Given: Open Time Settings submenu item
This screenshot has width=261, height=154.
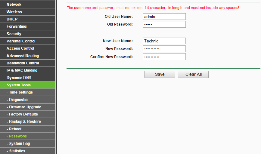Looking at the screenshot, I should [x=21, y=92].
